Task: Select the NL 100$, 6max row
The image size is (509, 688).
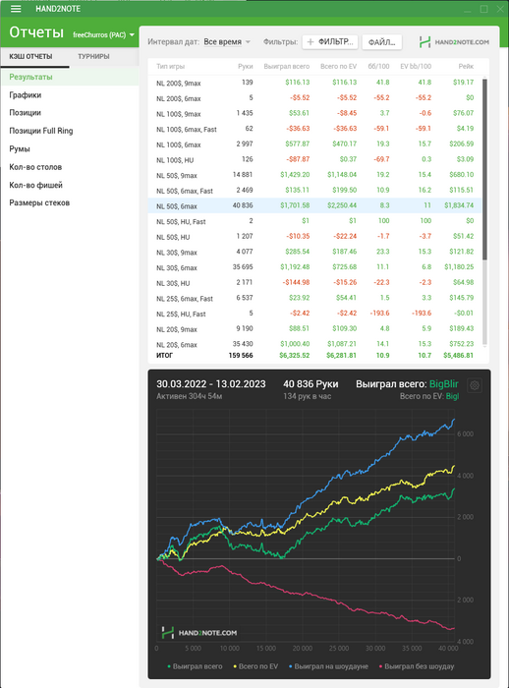Action: coord(314,143)
